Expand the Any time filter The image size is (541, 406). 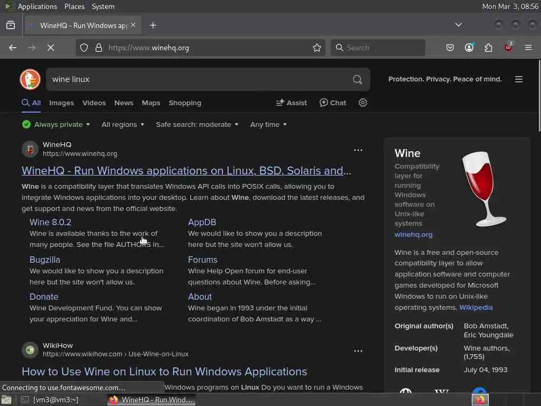point(268,124)
